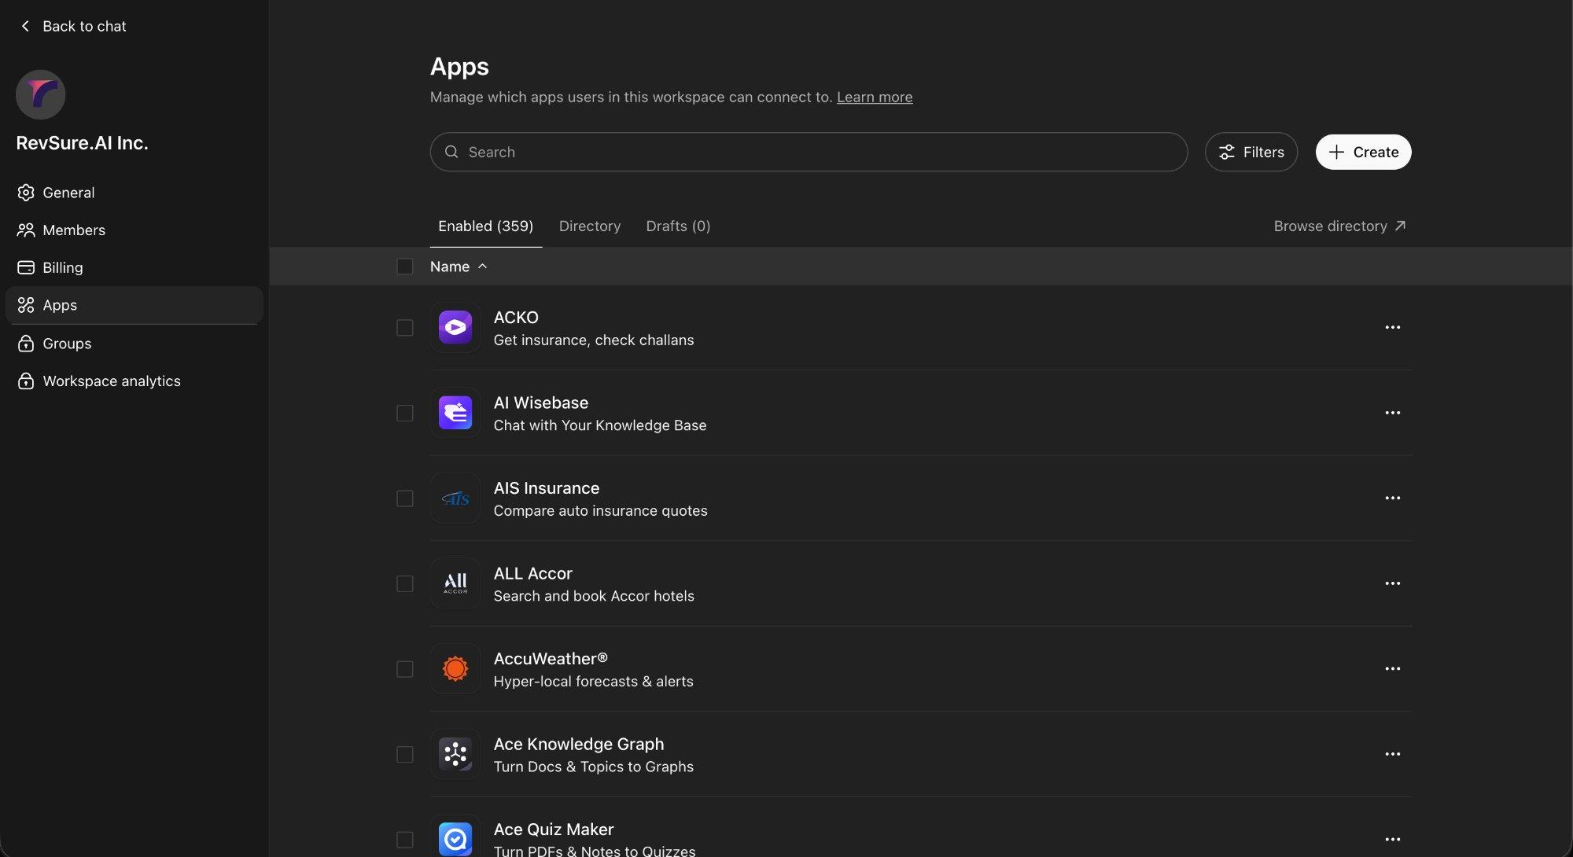The image size is (1573, 857).
Task: Click the ALL Accor logo icon
Action: coord(455,583)
